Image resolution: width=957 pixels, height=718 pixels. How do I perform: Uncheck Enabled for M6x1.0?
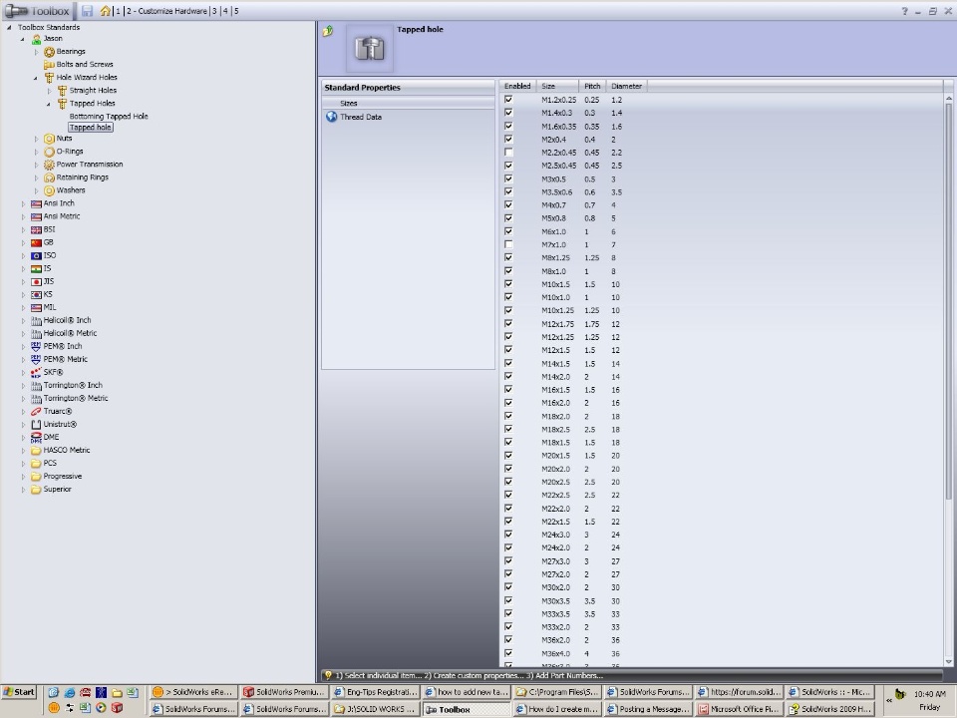(x=508, y=230)
